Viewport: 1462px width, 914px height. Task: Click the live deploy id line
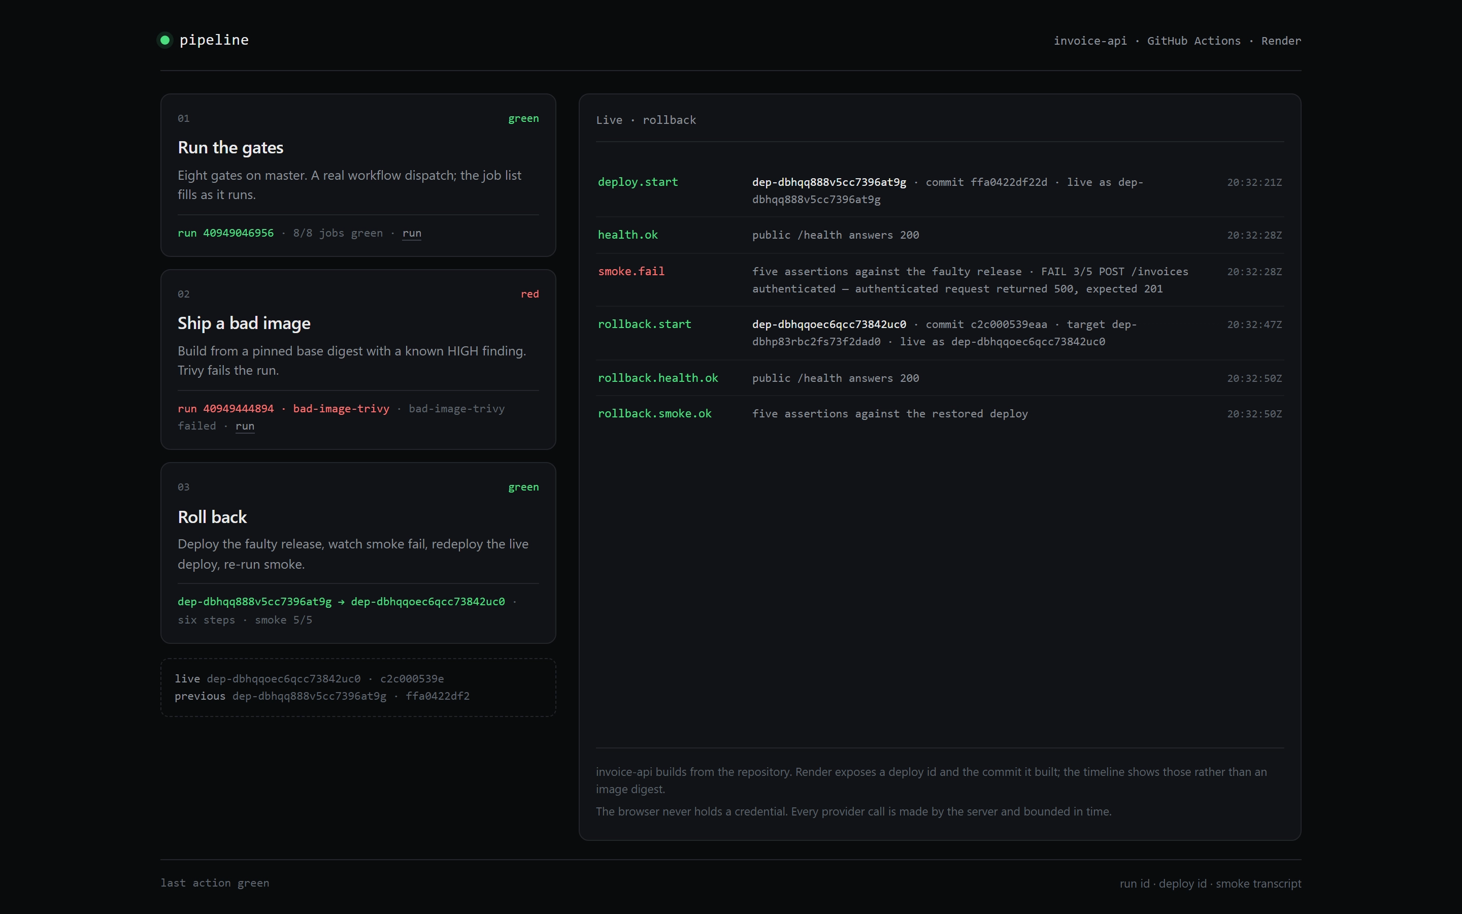click(309, 679)
